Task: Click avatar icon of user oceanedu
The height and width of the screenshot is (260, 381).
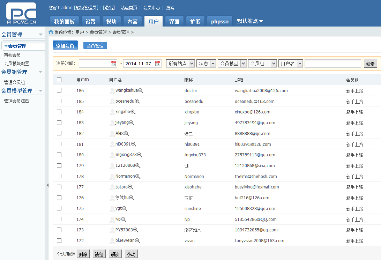Action: pyautogui.click(x=112, y=102)
